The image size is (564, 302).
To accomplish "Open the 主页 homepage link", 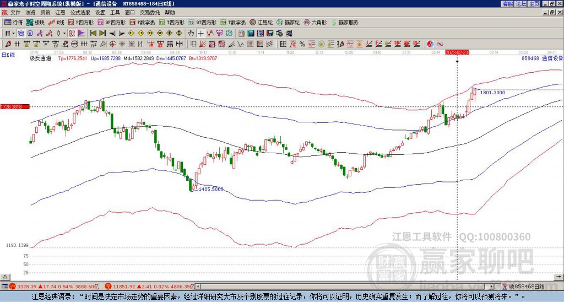I will click(534, 4).
